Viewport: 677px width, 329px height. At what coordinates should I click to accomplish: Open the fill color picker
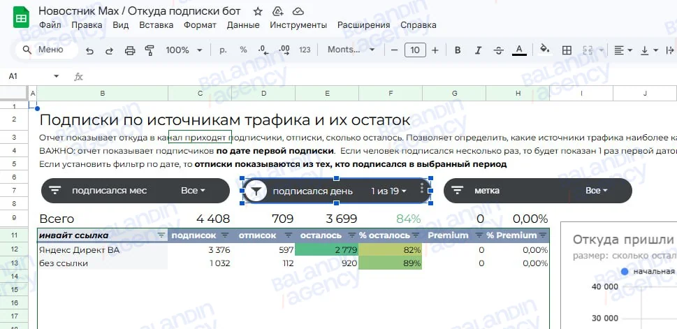click(545, 49)
